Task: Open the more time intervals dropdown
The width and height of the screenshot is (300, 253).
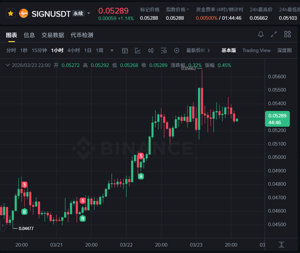Action: (x=112, y=50)
